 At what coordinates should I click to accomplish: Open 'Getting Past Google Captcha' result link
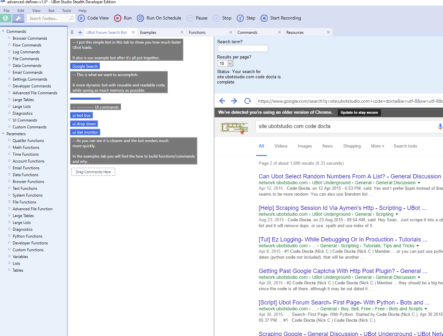[x=343, y=271]
